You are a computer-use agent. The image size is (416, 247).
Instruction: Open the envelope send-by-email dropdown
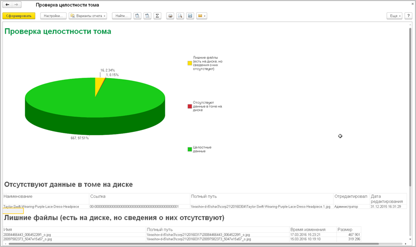tap(202, 16)
